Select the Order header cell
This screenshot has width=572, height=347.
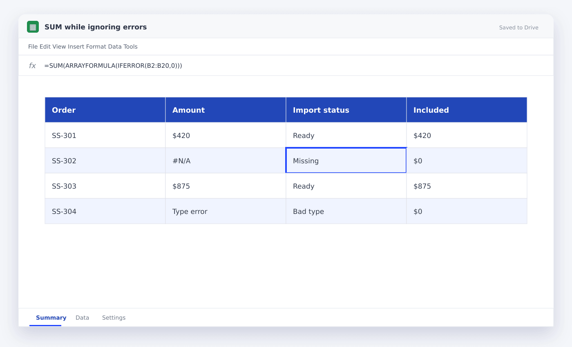(105, 110)
